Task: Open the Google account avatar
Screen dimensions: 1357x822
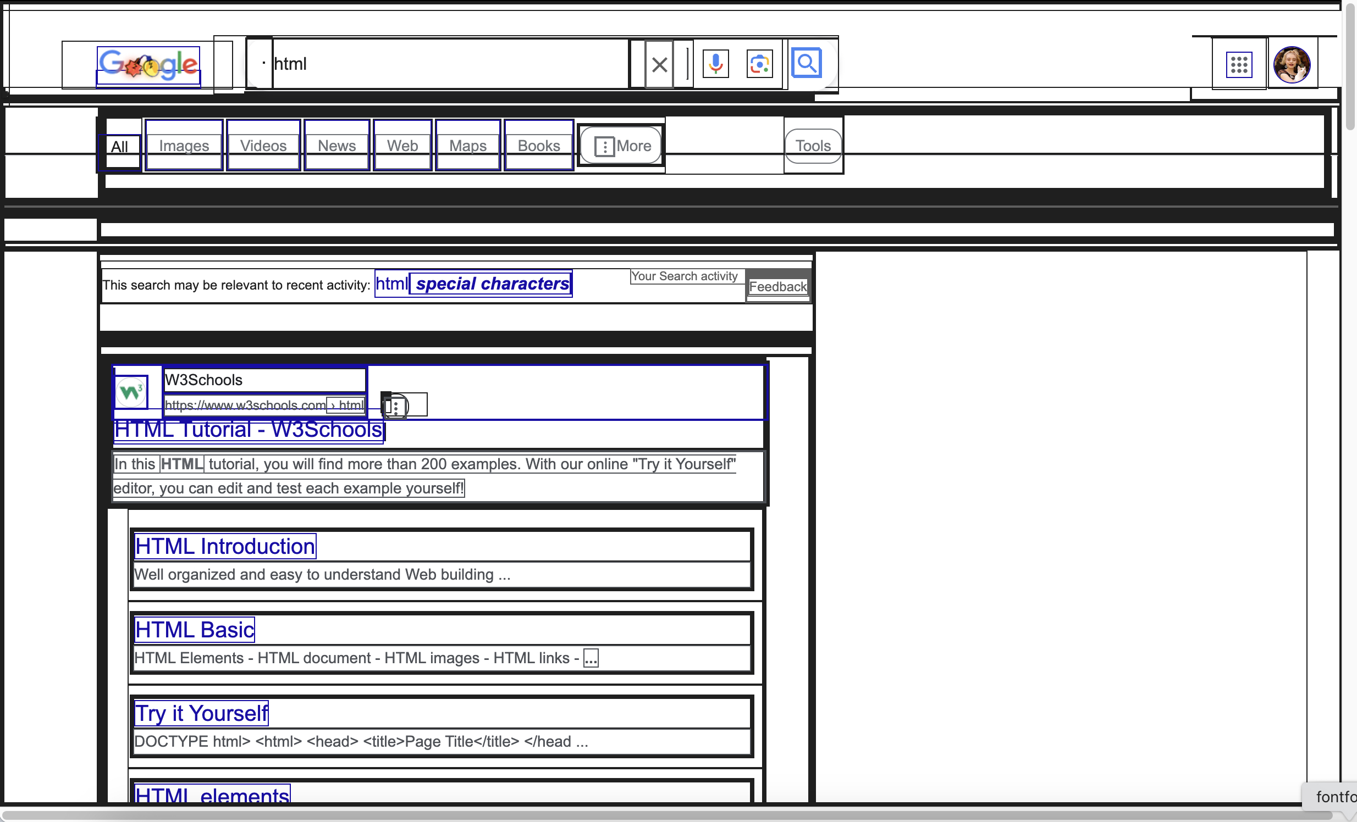Action: pos(1292,64)
